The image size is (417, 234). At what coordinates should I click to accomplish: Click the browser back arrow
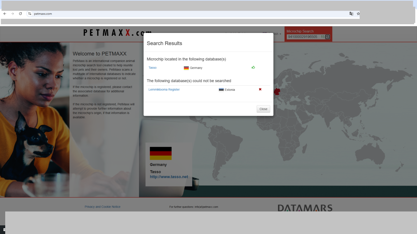pyautogui.click(x=5, y=14)
